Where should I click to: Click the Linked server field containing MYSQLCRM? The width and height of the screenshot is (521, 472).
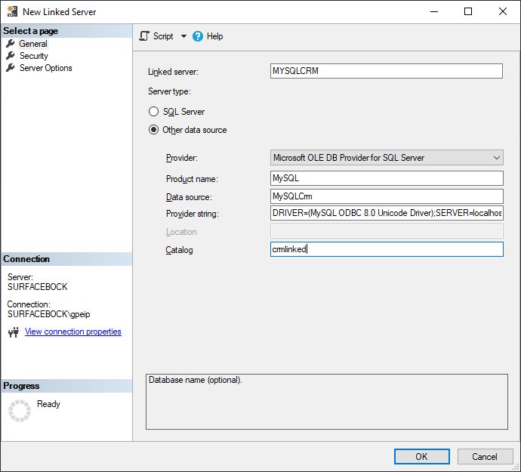[x=387, y=71]
